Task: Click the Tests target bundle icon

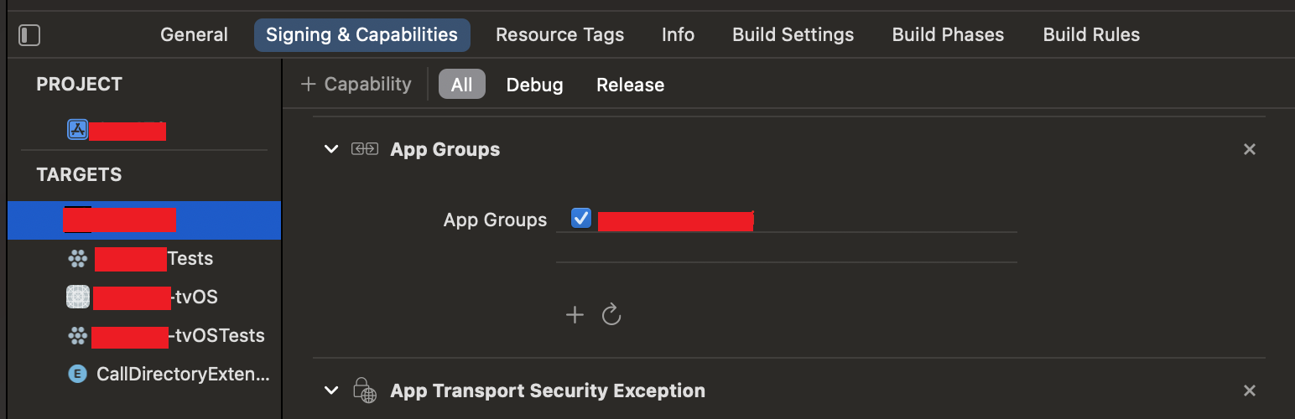Action: click(x=77, y=259)
